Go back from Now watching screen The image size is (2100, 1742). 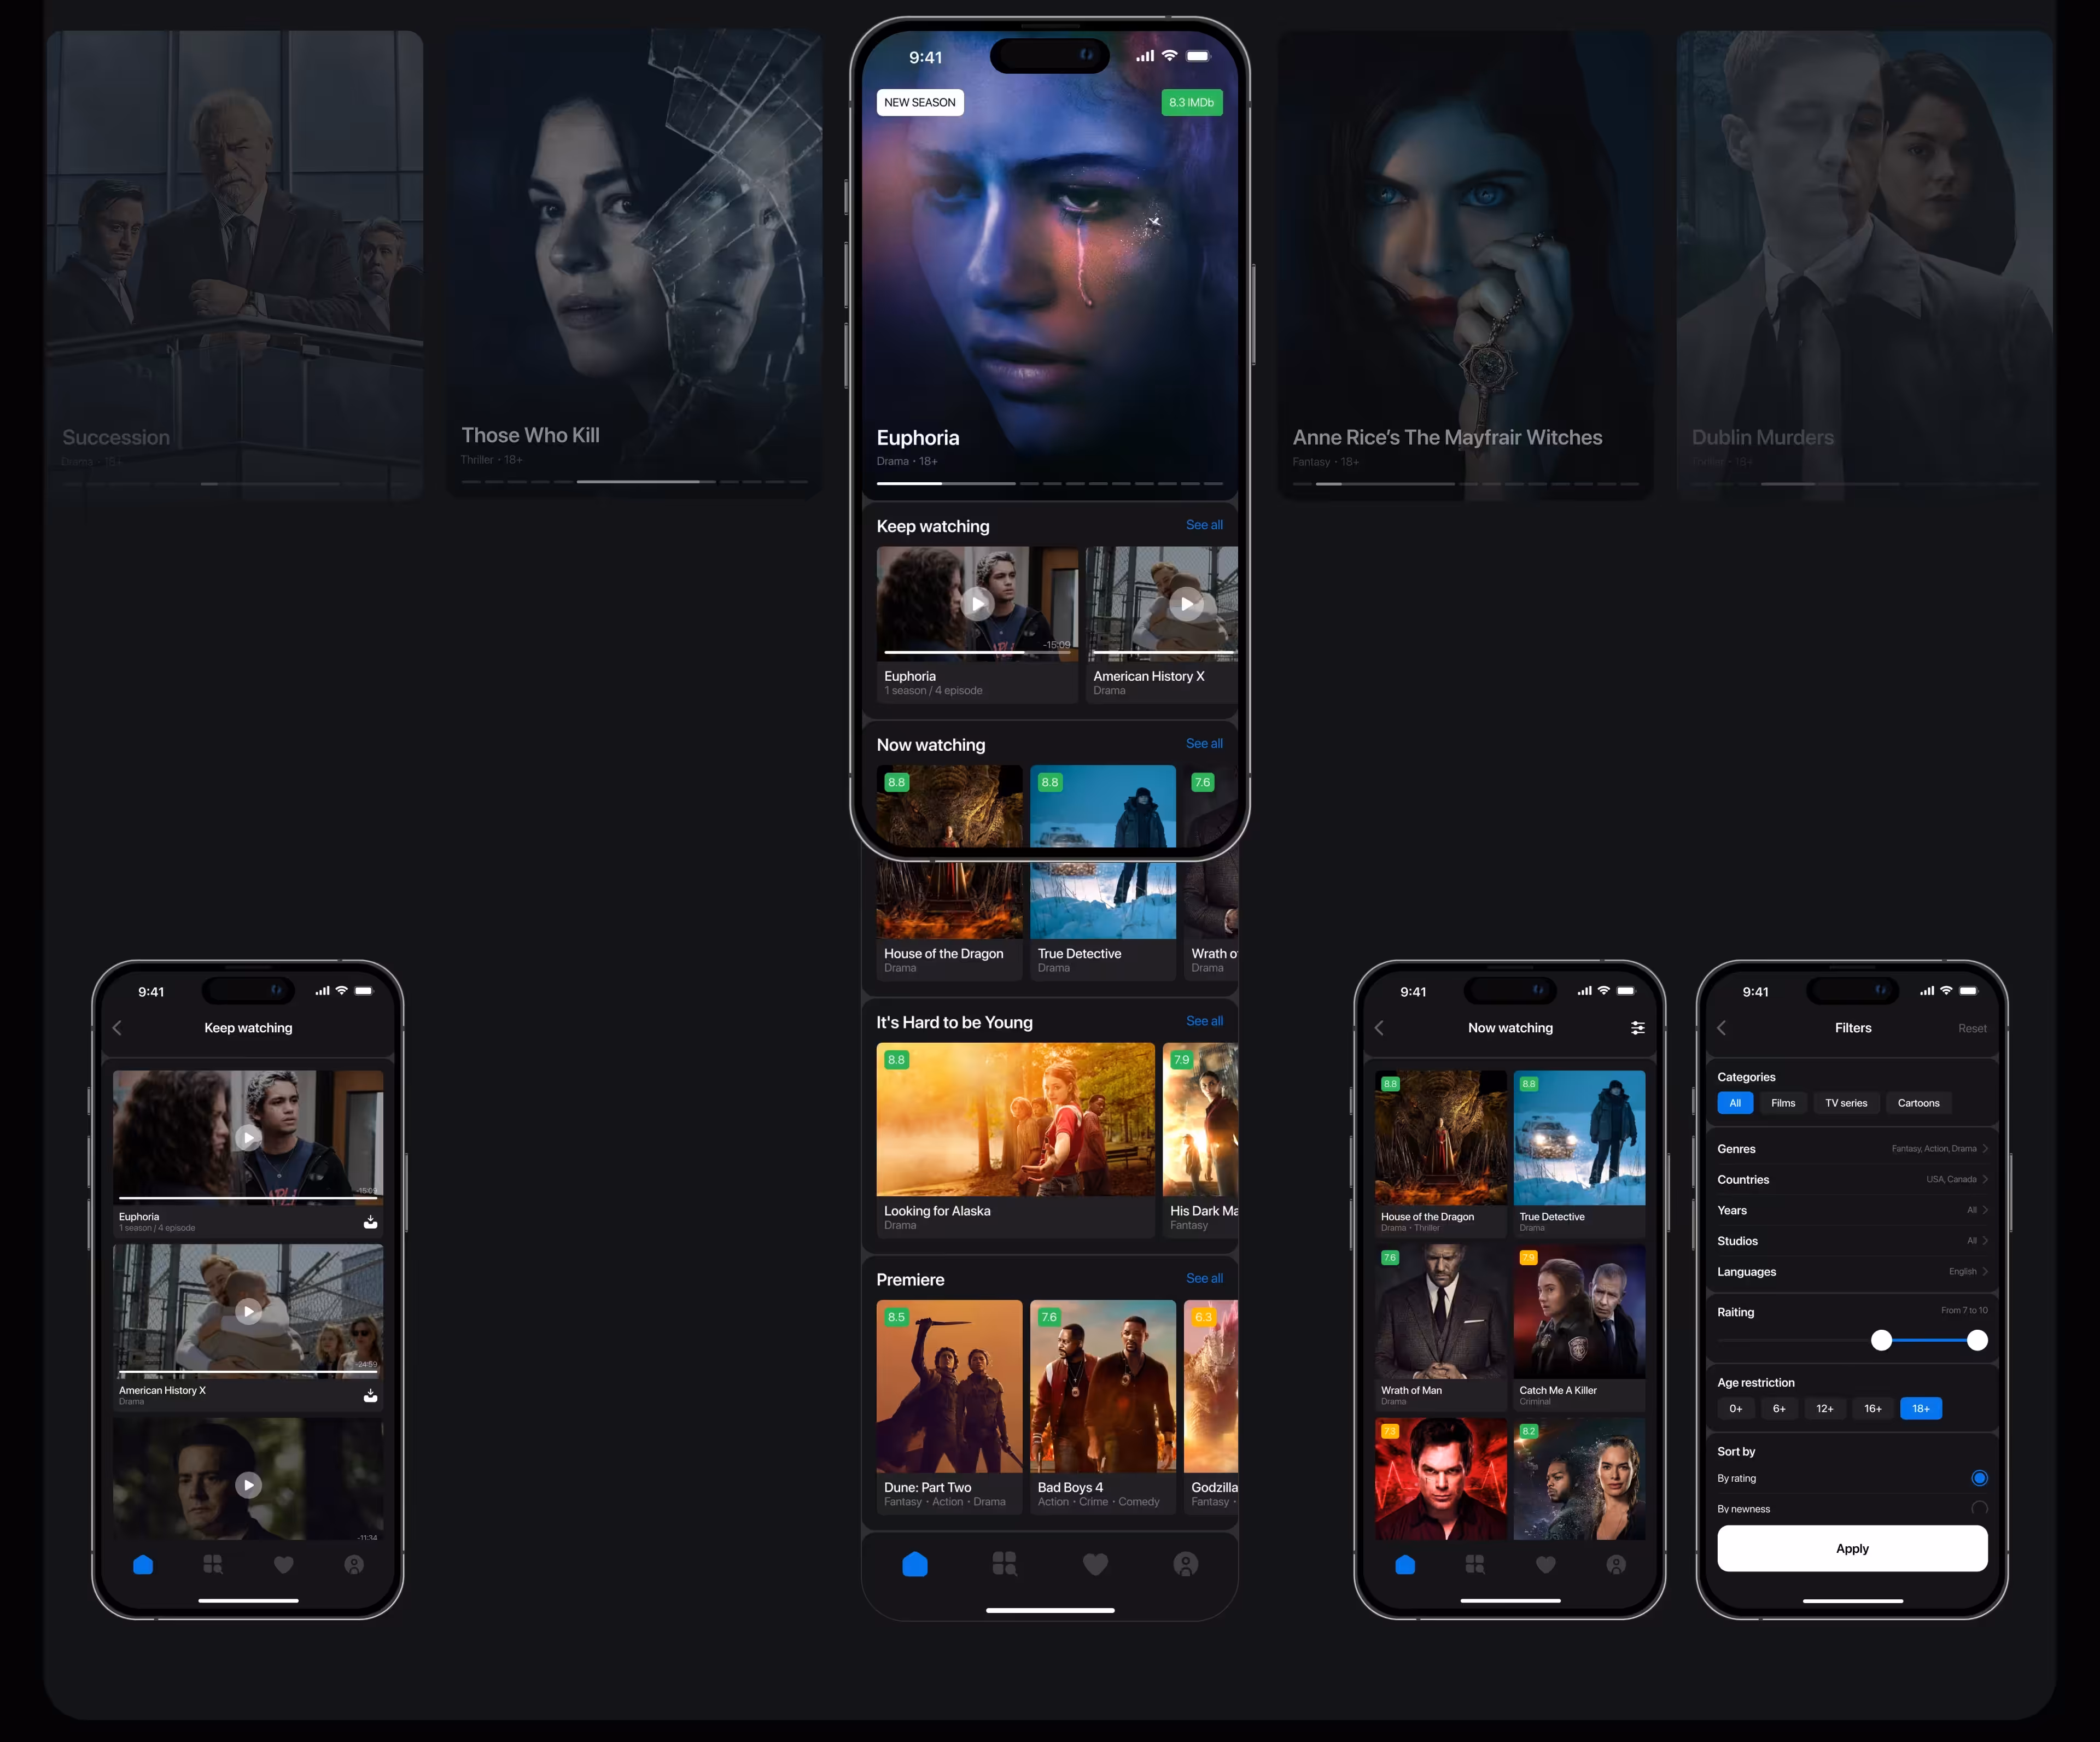point(1379,1028)
